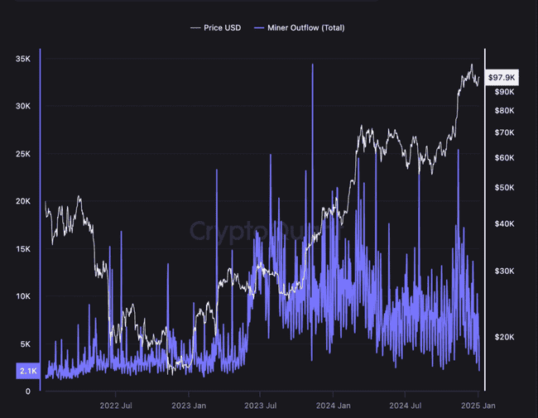Click the 20K label on left axis

23,201
